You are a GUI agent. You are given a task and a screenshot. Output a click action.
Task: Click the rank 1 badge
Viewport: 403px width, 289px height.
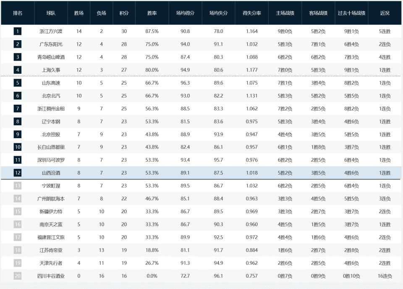(18, 31)
